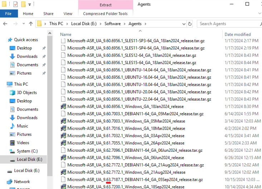Click the Quick access star icon
The image size is (262, 189).
(10, 40)
